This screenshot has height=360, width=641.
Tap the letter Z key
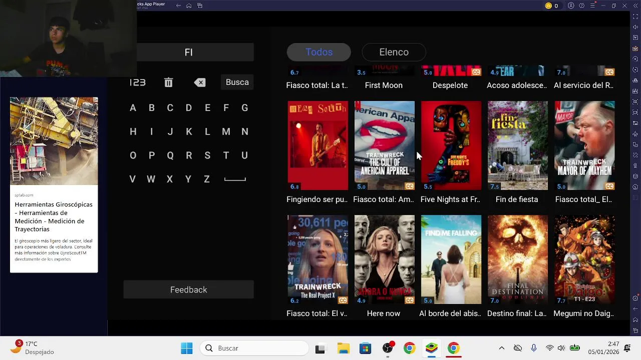click(207, 179)
